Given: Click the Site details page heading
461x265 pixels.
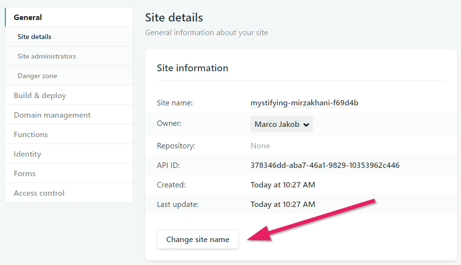Looking at the screenshot, I should pos(174,18).
